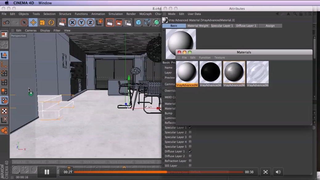Open the Function menu in Materials window

point(205,58)
